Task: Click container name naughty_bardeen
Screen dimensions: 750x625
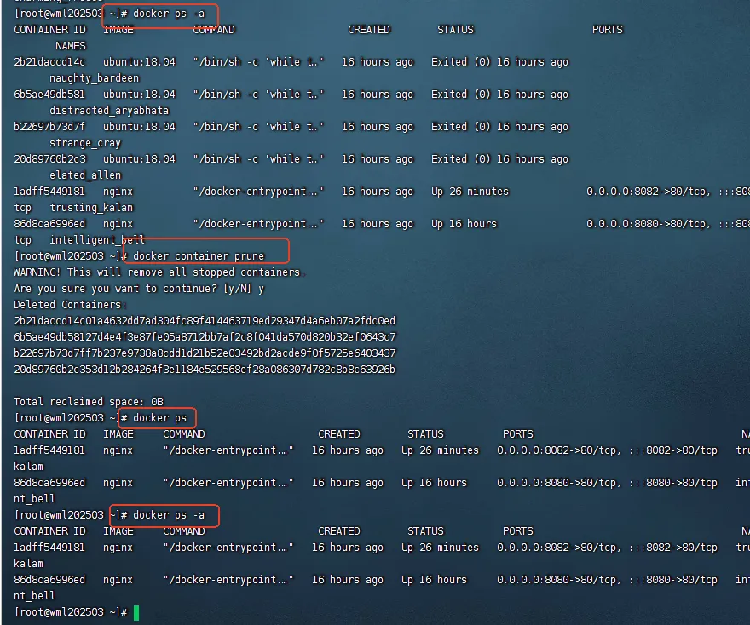Action: (95, 78)
